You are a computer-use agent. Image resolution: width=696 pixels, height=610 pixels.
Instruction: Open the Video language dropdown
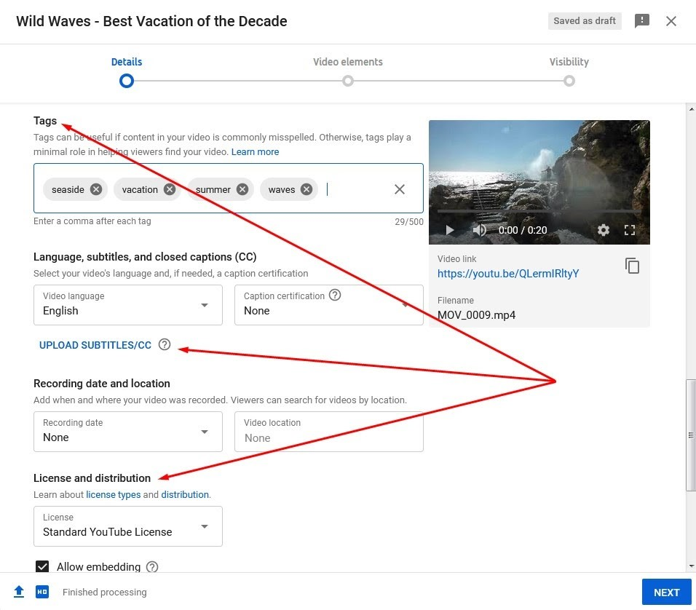[x=128, y=305]
